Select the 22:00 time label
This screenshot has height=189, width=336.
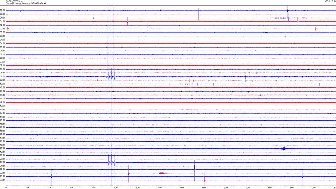click(3, 169)
